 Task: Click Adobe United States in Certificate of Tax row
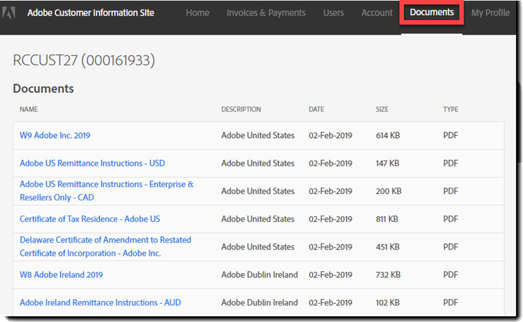(x=258, y=219)
